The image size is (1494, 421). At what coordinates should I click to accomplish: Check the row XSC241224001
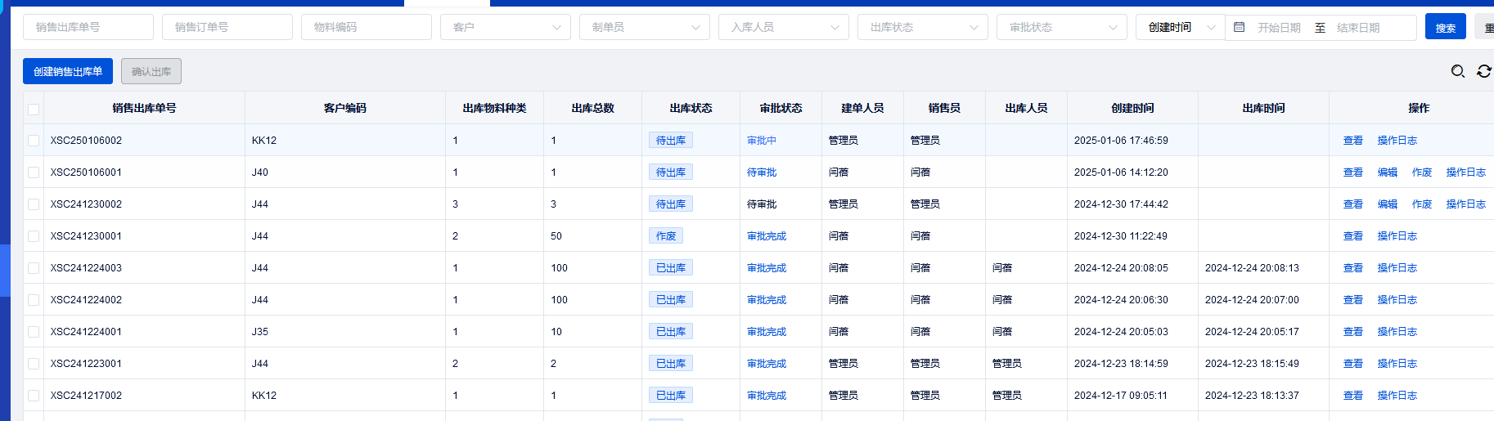pos(34,332)
